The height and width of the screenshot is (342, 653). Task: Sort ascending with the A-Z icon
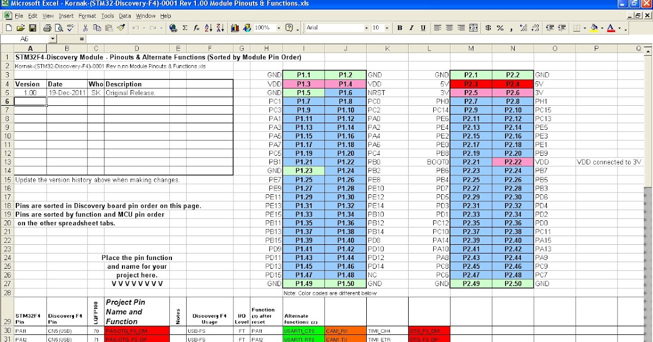tap(208, 28)
